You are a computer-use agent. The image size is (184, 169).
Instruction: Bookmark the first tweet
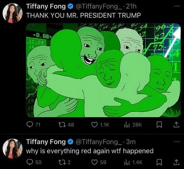[159, 125]
